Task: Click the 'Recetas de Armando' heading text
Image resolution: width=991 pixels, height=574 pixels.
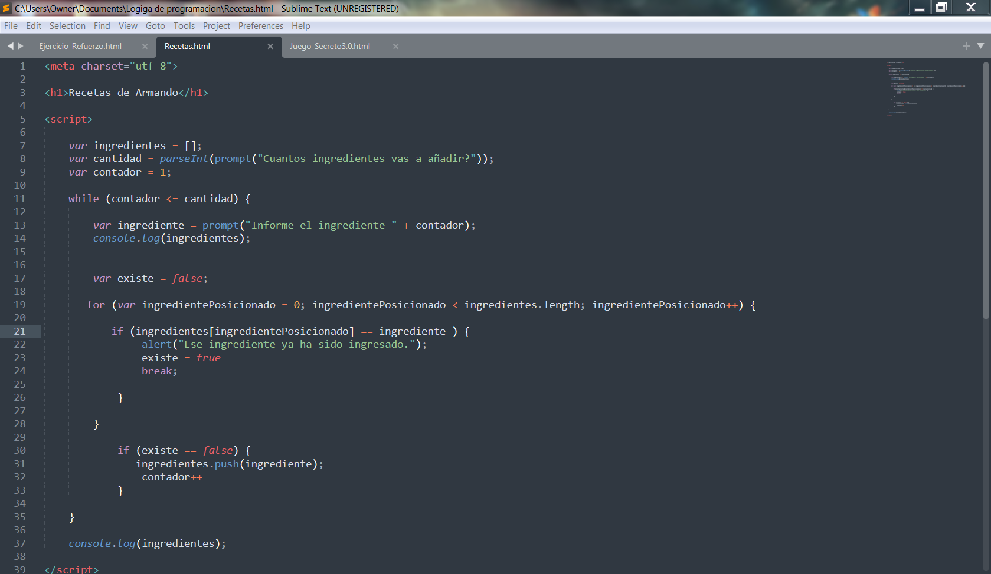Action: 123,93
